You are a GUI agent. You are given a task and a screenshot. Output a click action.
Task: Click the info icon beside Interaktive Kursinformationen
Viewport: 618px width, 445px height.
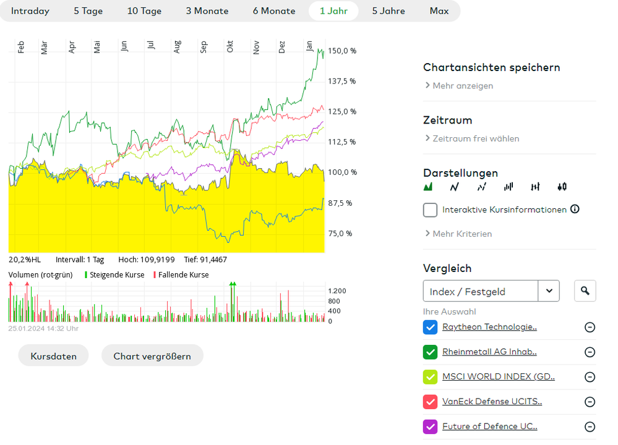575,209
